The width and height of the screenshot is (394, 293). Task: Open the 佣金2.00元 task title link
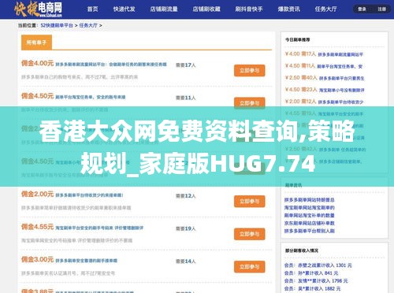click(x=89, y=195)
